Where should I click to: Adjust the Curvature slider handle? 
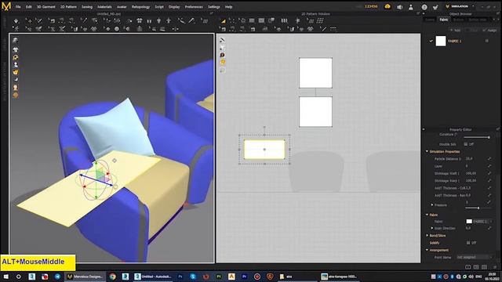tap(489, 137)
